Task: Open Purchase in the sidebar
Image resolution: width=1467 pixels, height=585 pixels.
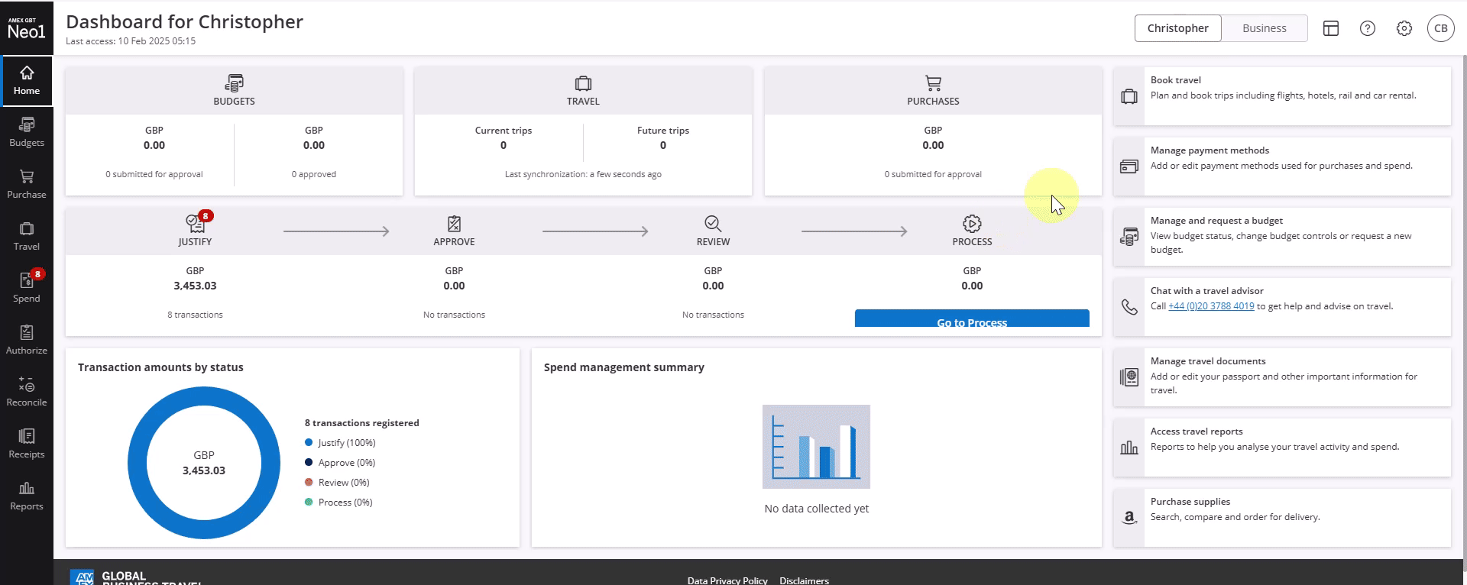Action: click(27, 184)
